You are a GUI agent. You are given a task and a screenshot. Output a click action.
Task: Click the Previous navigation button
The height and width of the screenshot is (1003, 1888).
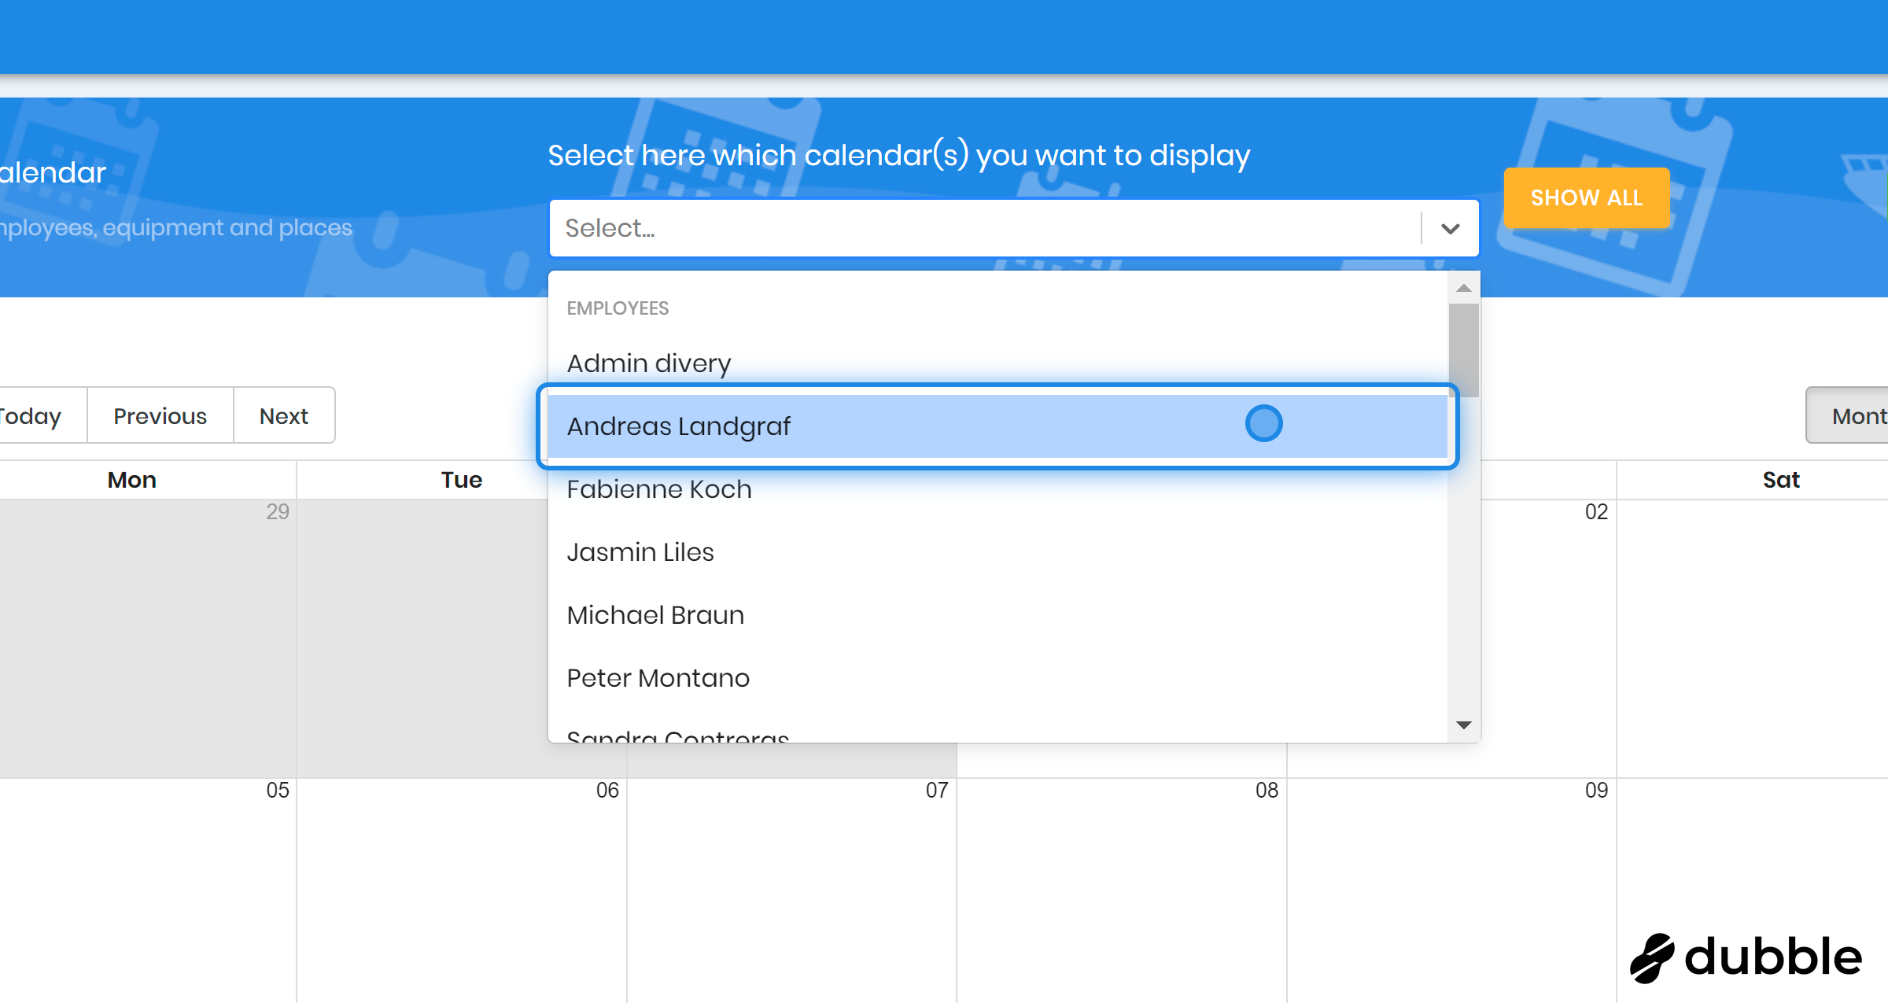click(160, 415)
